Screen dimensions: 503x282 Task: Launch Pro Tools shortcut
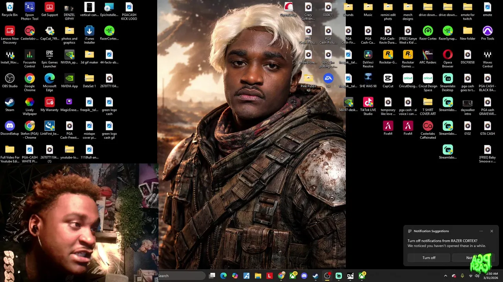click(x=487, y=34)
